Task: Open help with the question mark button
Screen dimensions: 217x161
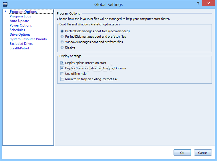Action: 198,3
